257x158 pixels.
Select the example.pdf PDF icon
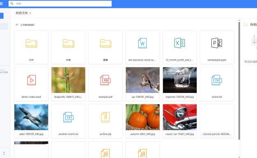[106, 80]
